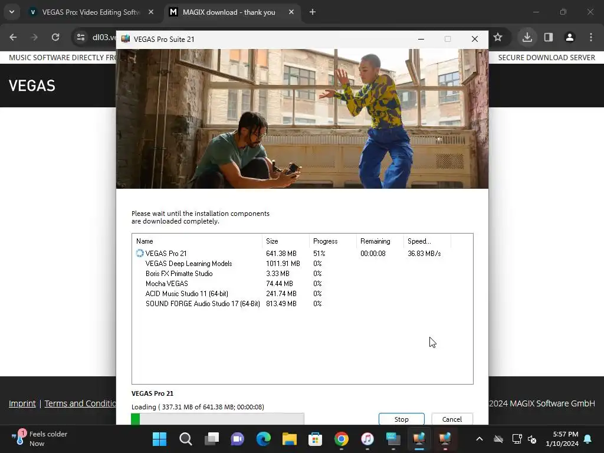Switch to MAGIX download thank you tab
This screenshot has height=453, width=604.
(x=229, y=12)
